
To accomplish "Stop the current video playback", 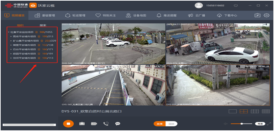I will click(x=68, y=124).
